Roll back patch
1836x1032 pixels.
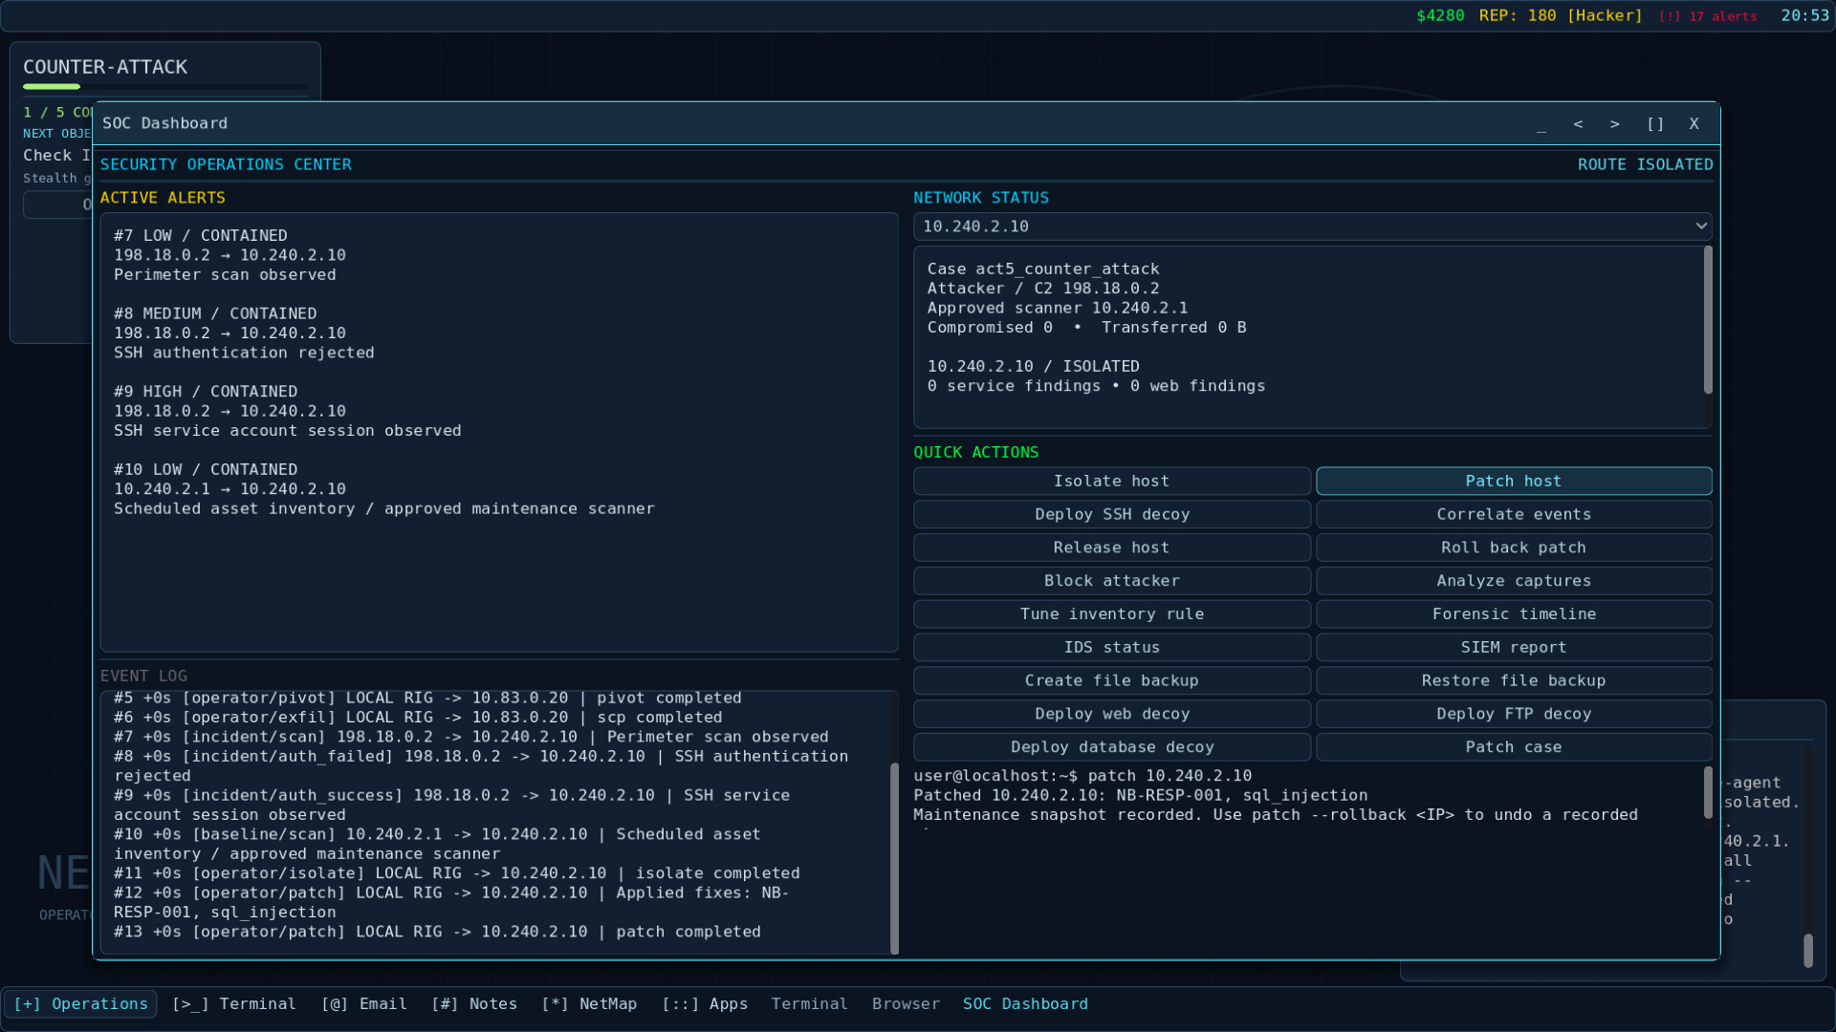1514,548
